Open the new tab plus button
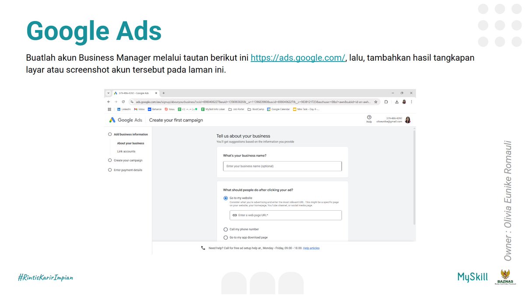The width and height of the screenshot is (525, 295). [163, 93]
